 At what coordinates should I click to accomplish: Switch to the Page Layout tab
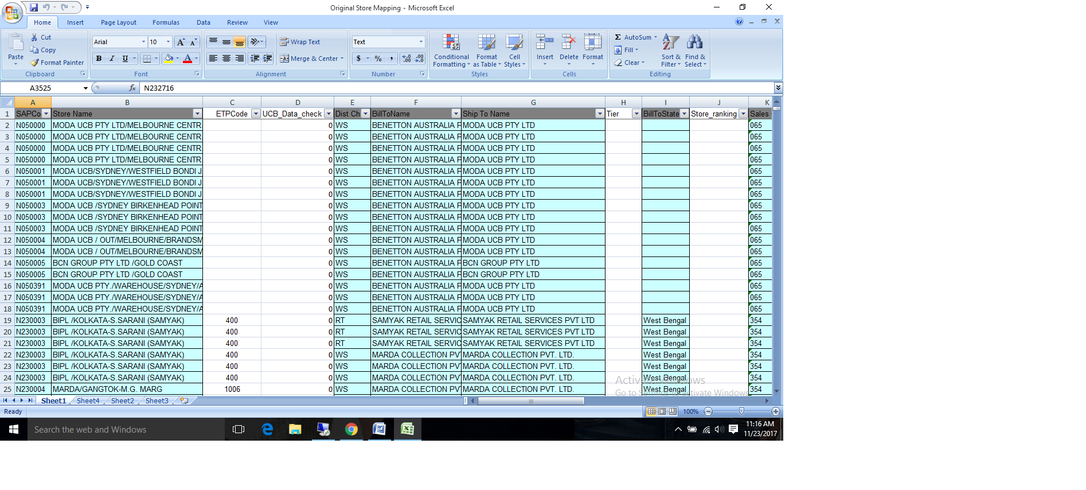pyautogui.click(x=118, y=22)
